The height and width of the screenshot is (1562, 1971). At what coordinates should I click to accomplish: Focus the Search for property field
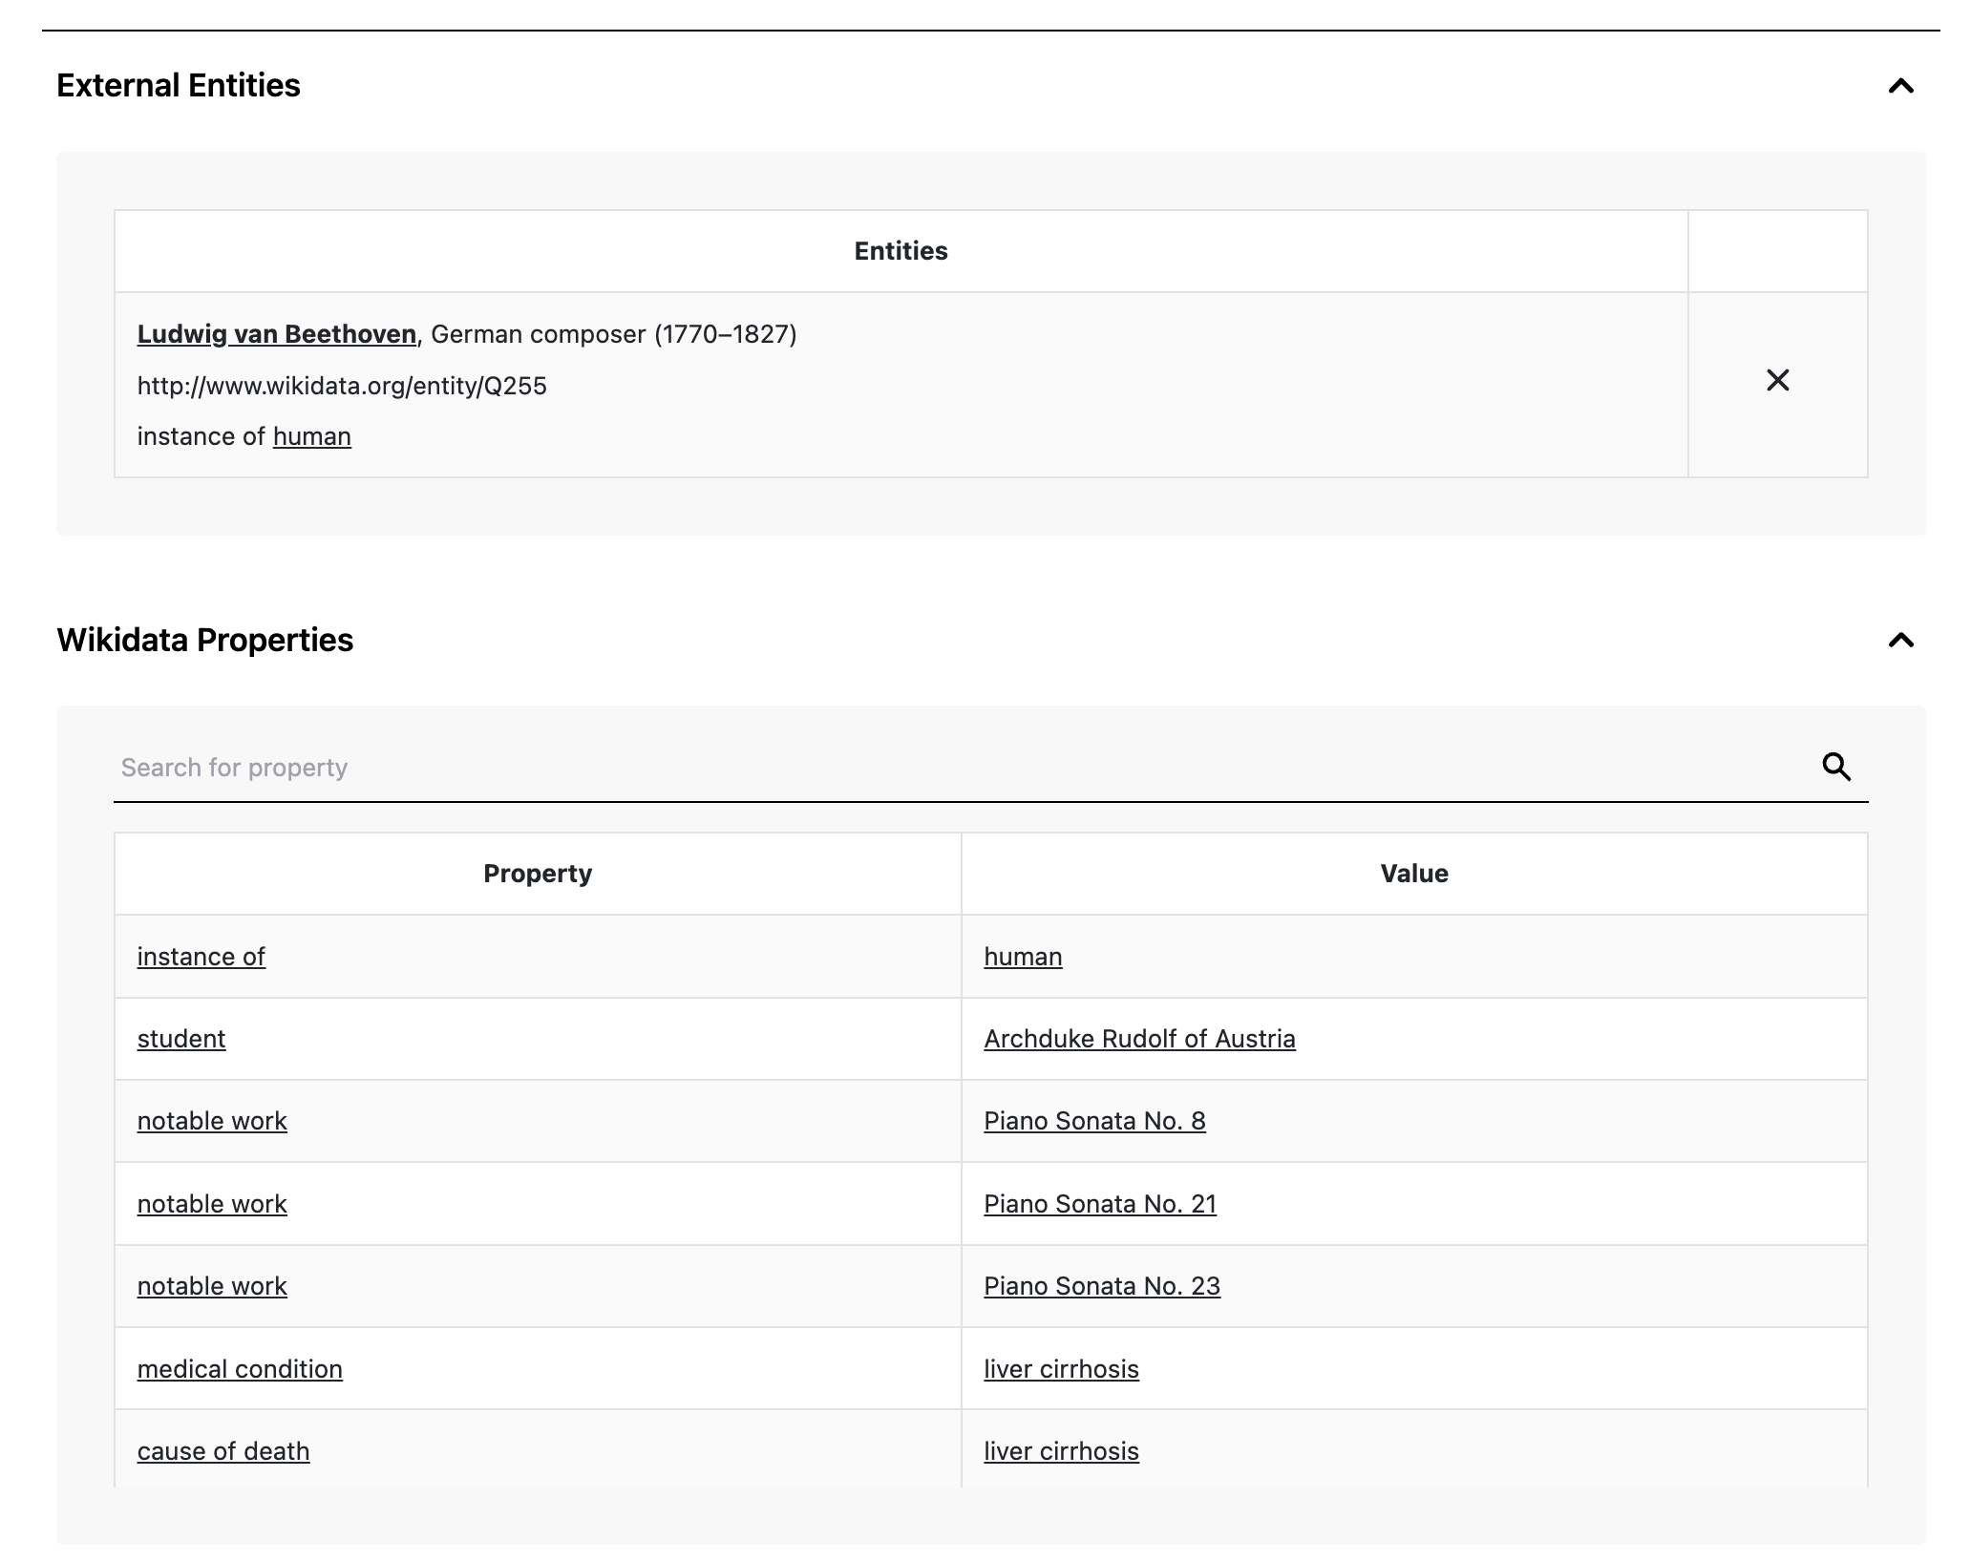coord(955,768)
